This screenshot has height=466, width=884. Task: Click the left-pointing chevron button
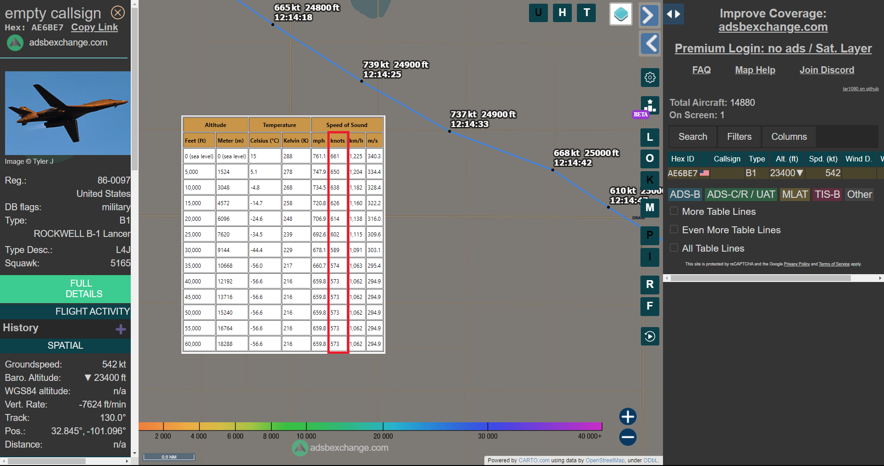(650, 44)
